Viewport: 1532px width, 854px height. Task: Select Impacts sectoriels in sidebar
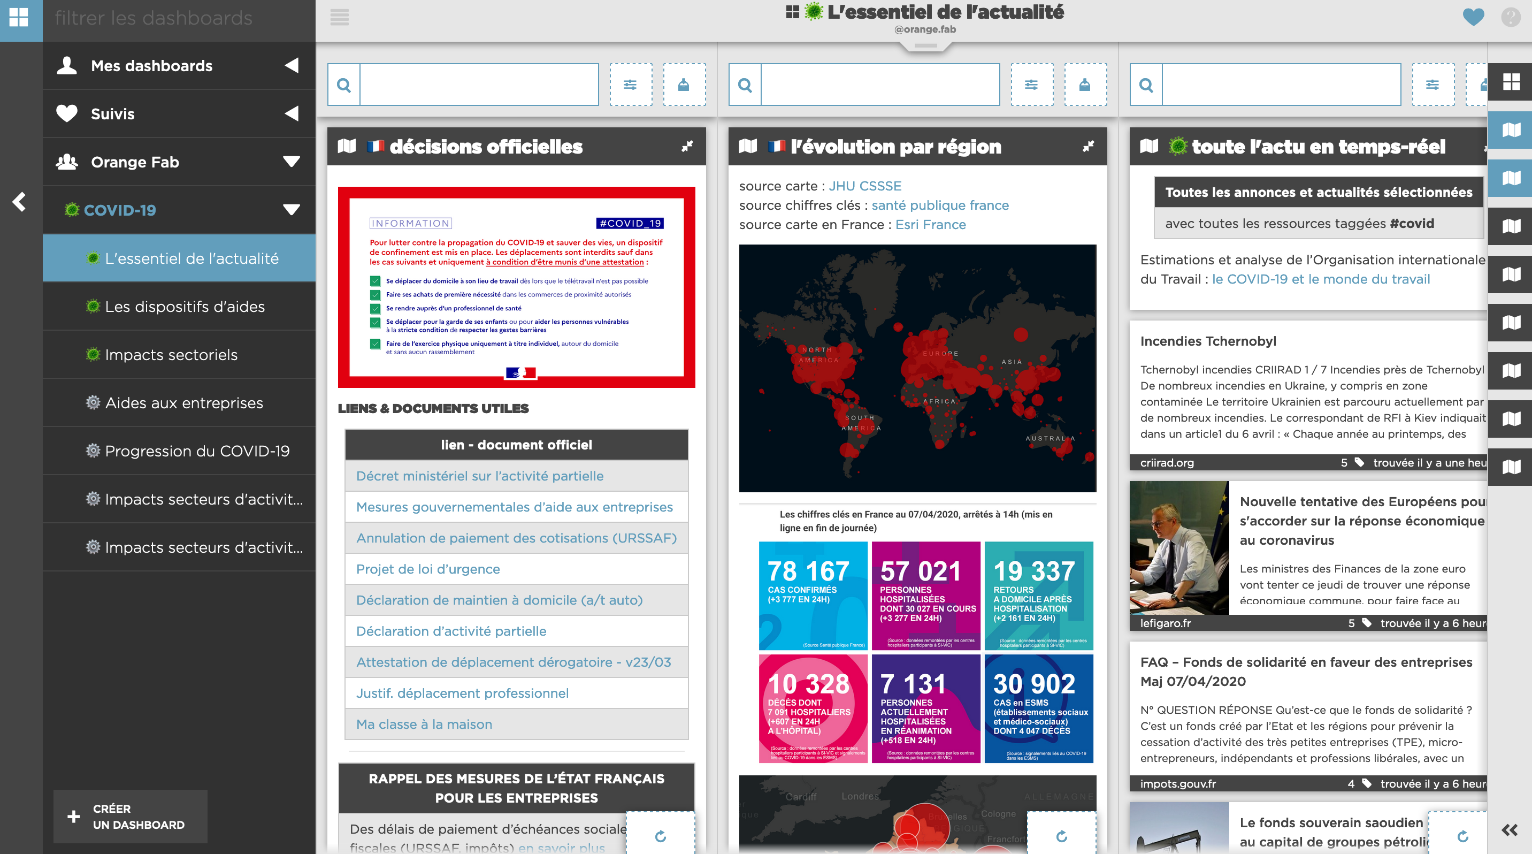pos(171,355)
